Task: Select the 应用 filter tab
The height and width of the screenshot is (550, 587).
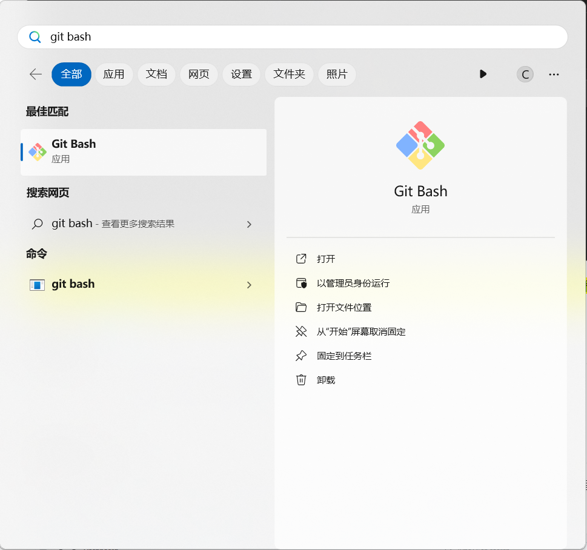Action: coord(114,74)
